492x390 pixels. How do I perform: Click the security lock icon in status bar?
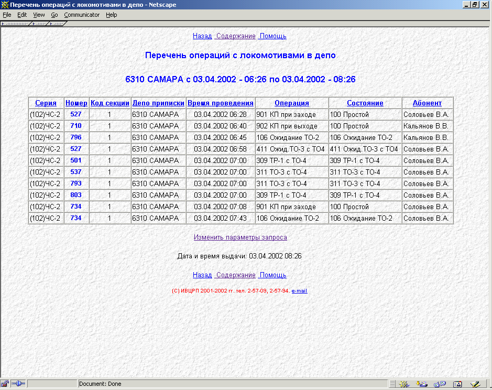[x=5, y=383]
